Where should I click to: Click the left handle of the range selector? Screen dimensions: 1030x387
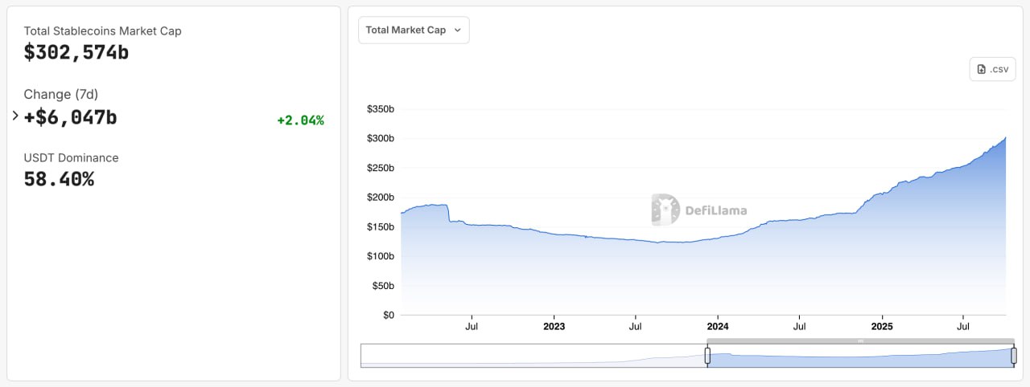click(707, 356)
